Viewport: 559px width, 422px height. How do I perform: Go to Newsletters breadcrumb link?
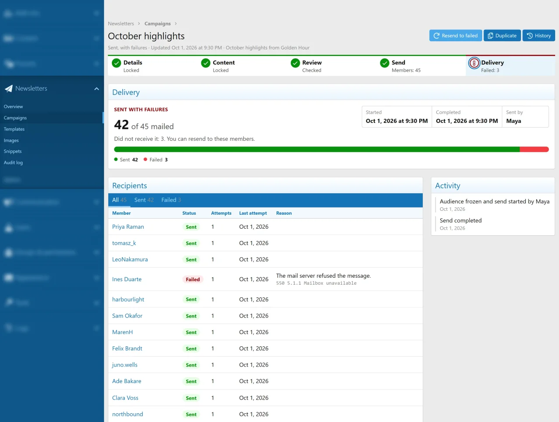pyautogui.click(x=121, y=24)
